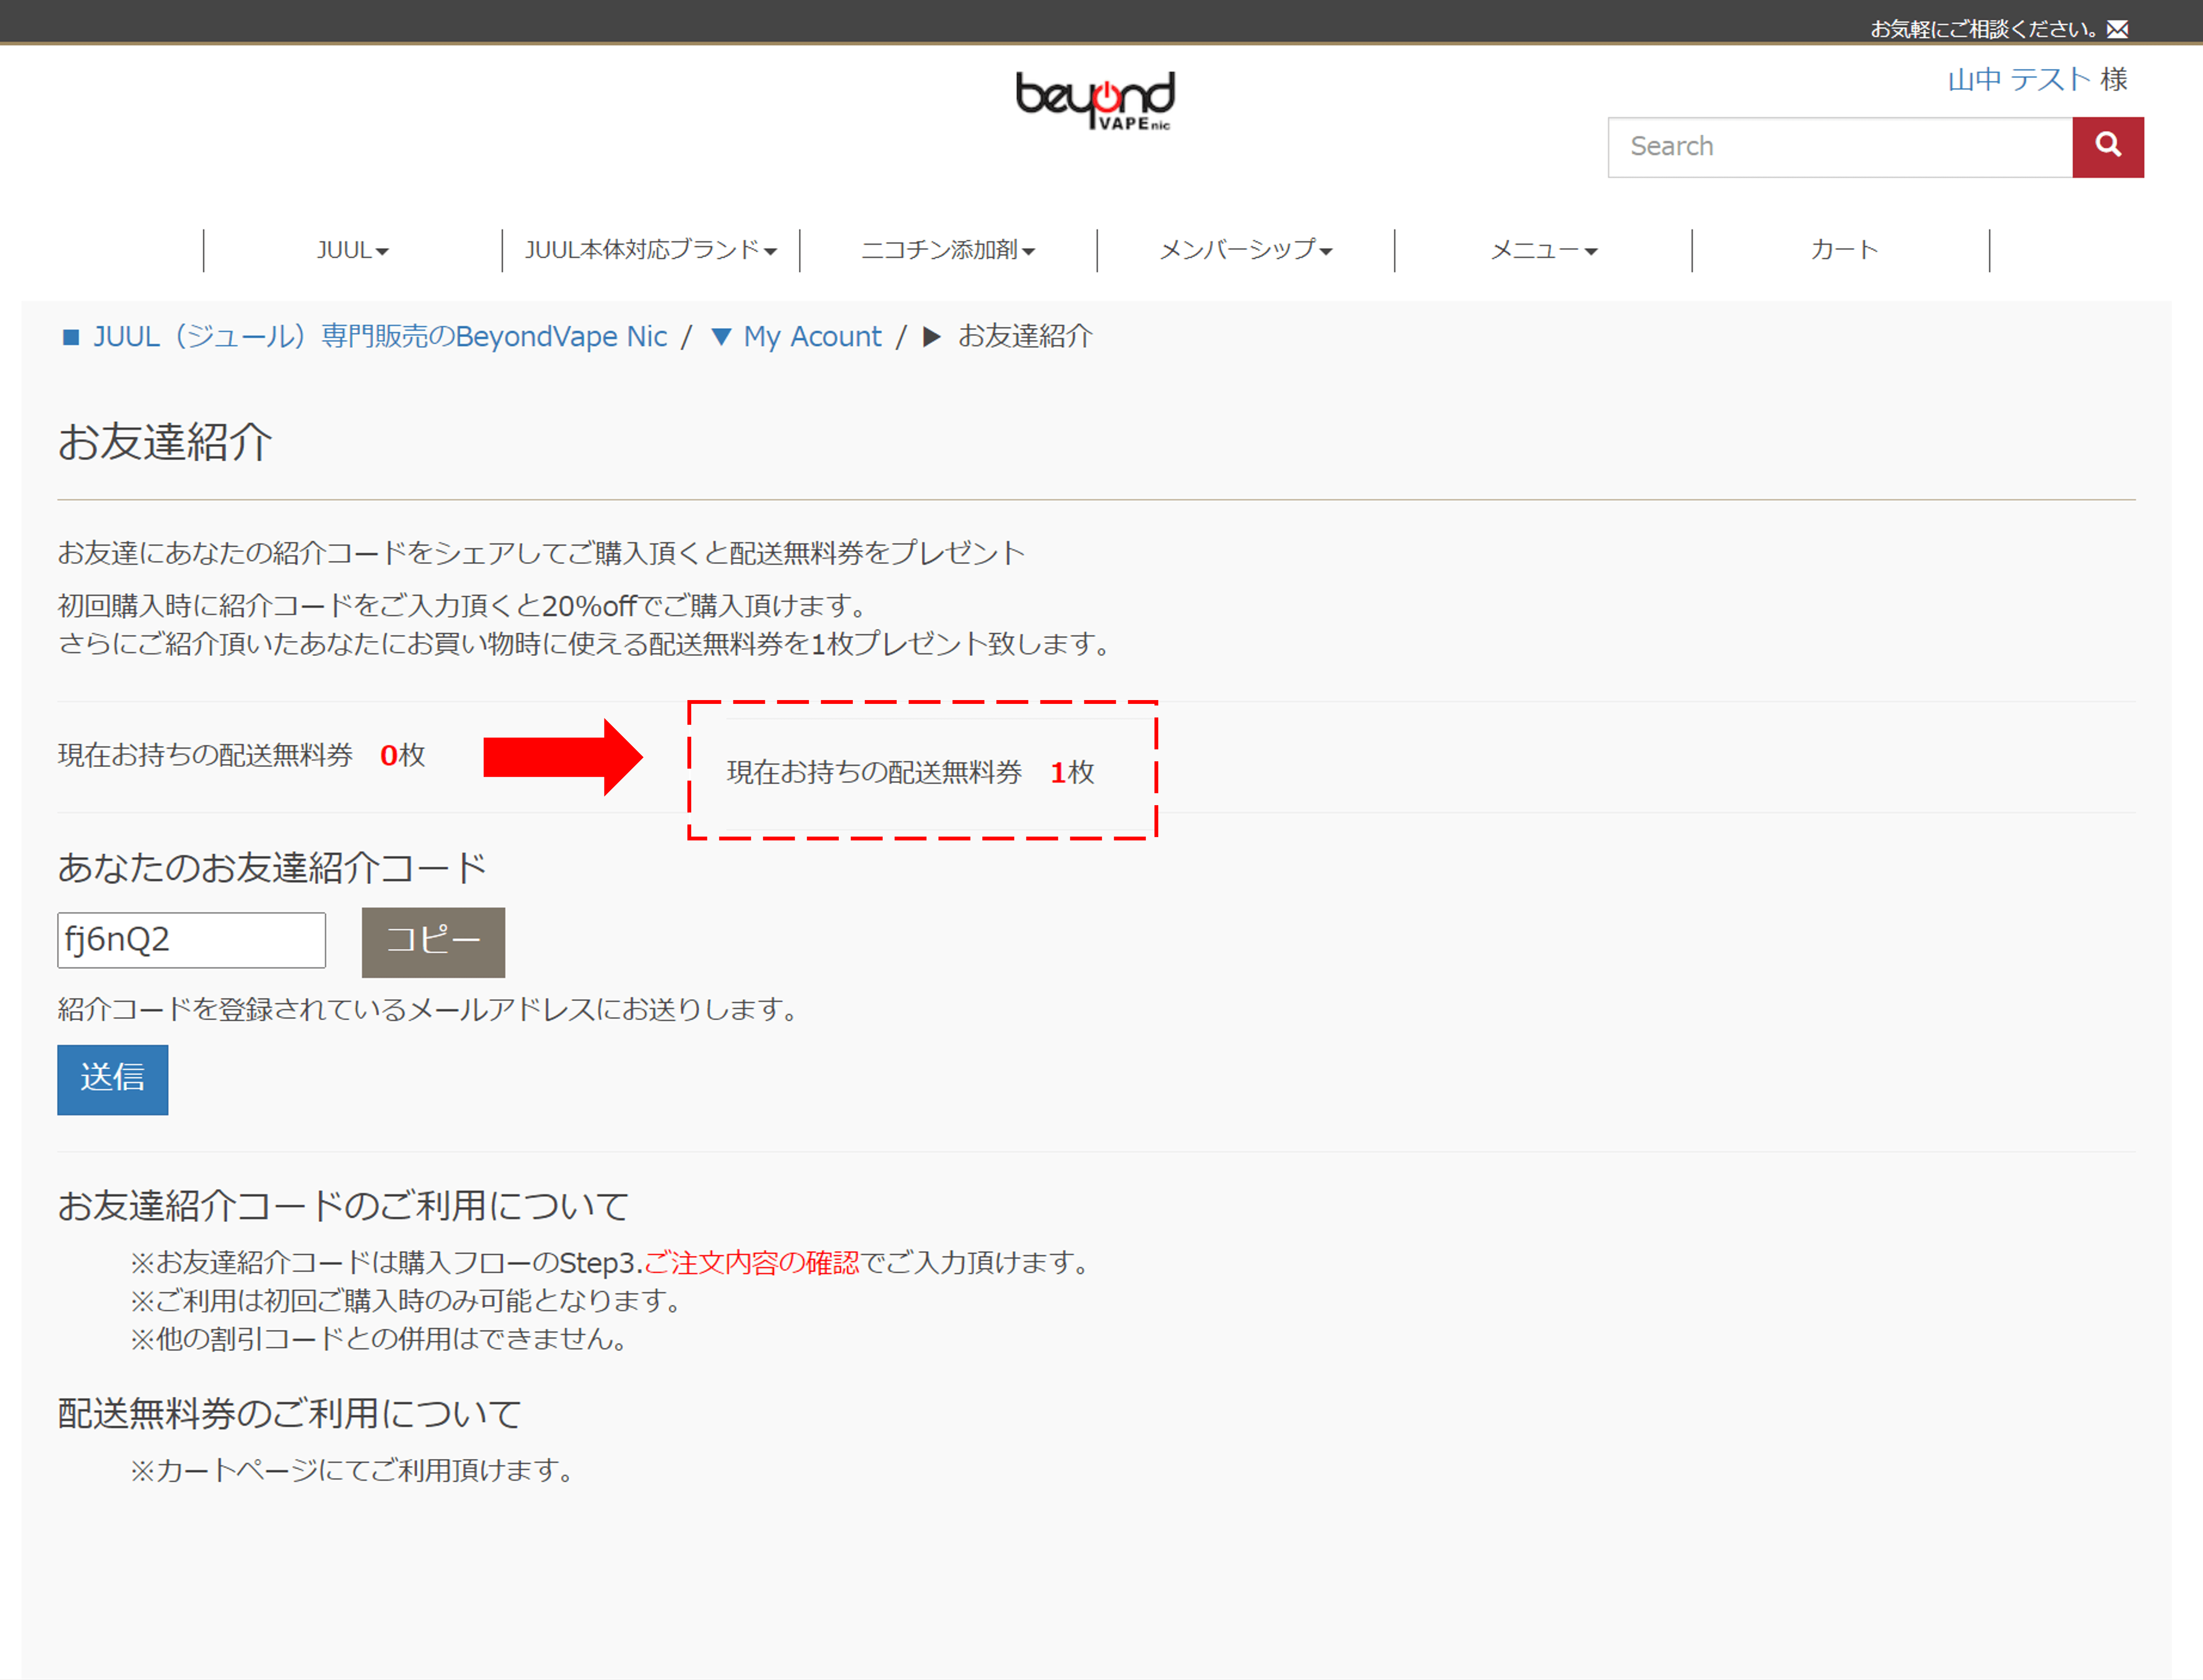Click the breadcrumb home square icon

(71, 337)
